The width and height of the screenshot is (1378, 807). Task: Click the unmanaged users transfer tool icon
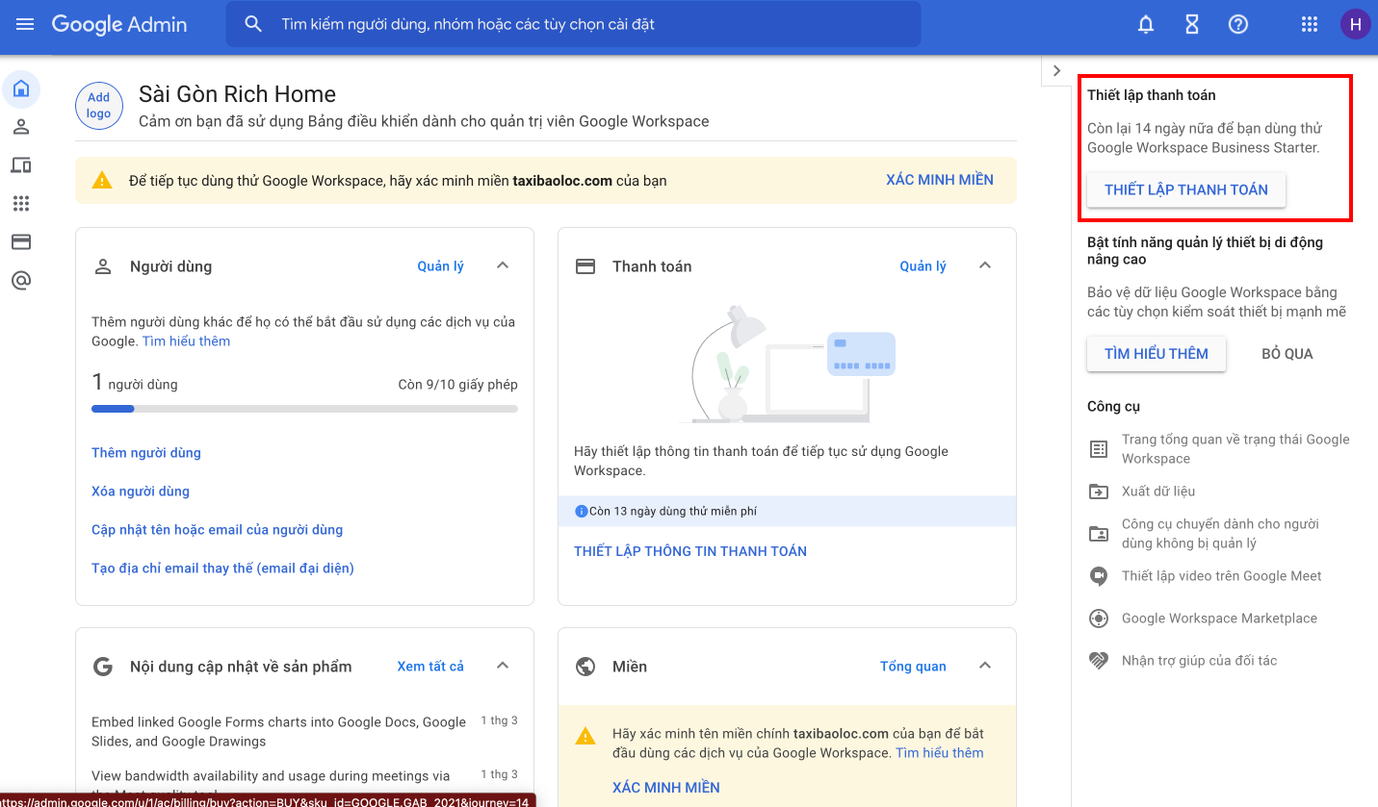coord(1099,534)
